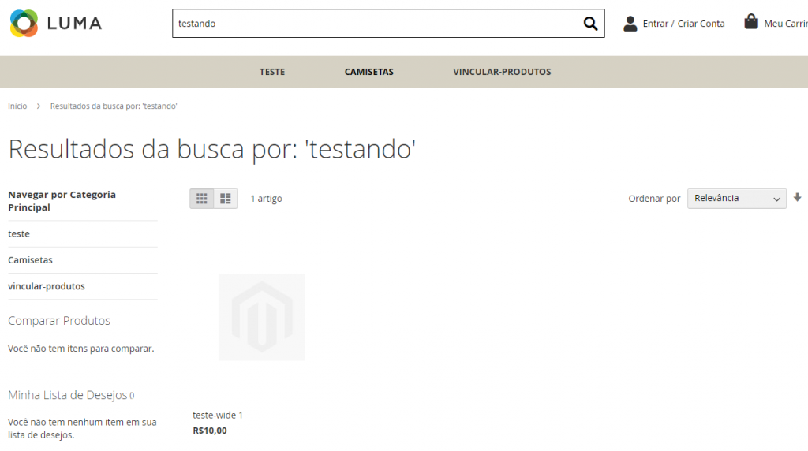Image resolution: width=808 pixels, height=451 pixels.
Task: Filter by teste category
Action: (19, 233)
